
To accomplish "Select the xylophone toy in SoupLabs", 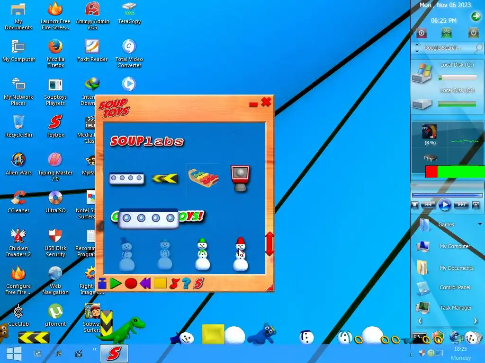I will tap(203, 178).
